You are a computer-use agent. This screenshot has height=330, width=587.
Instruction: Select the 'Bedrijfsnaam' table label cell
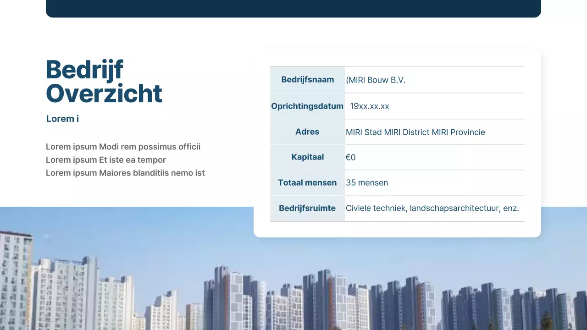[x=307, y=80]
